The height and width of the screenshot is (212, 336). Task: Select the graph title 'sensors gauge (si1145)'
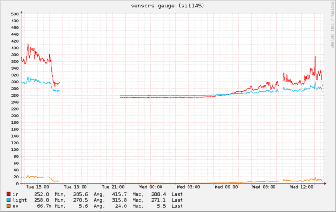[168, 6]
